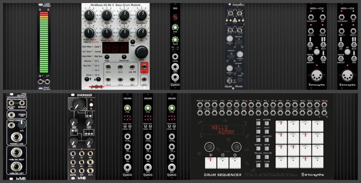Click the RST jack on the Drum Sequencer

200,113
